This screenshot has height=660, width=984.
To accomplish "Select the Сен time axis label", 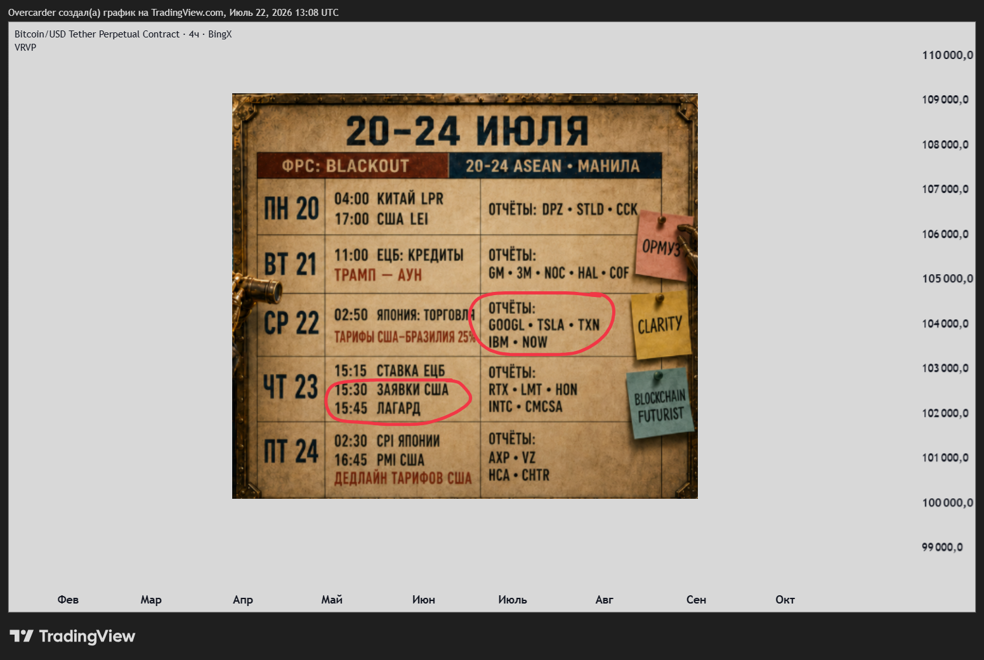I will pos(696,600).
